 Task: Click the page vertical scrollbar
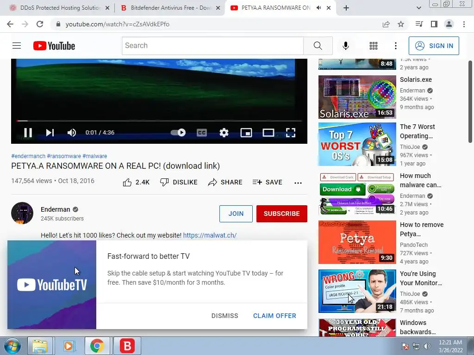pos(470,101)
